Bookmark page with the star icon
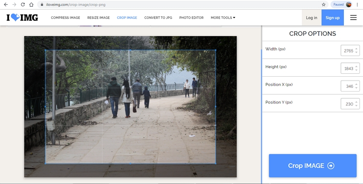The image size is (363, 184). click(323, 4)
